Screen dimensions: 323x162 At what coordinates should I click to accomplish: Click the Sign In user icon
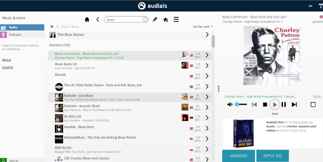tap(3, 160)
